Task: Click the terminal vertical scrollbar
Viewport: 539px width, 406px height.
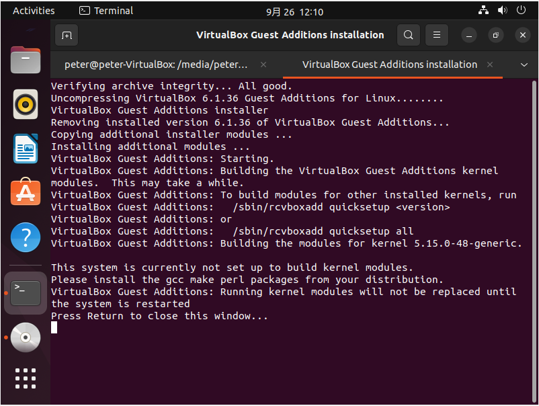Action: (x=534, y=241)
